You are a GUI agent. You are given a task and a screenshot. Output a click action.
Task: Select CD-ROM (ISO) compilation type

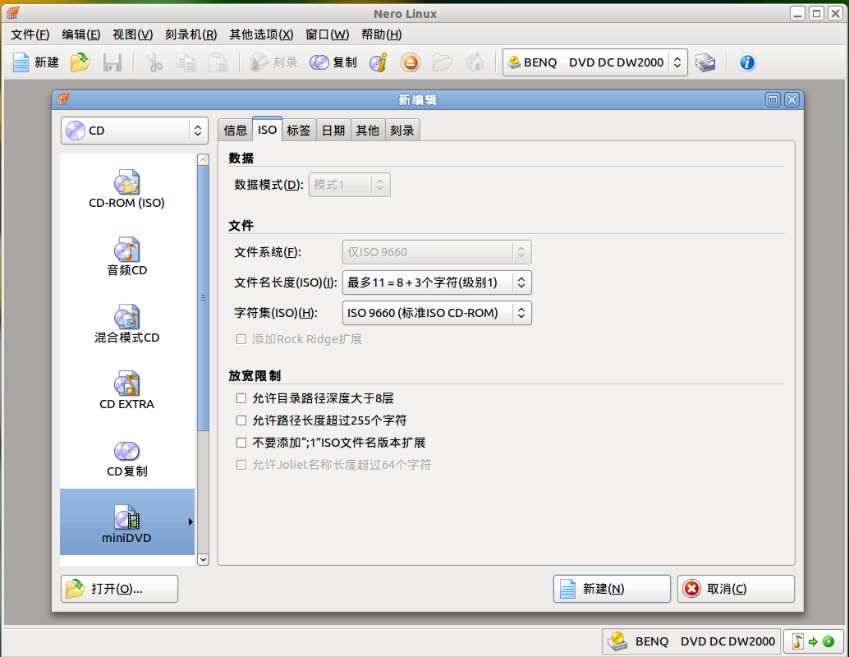126,190
